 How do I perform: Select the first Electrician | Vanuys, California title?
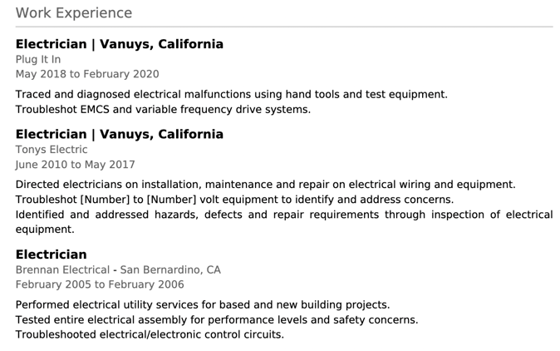120,44
